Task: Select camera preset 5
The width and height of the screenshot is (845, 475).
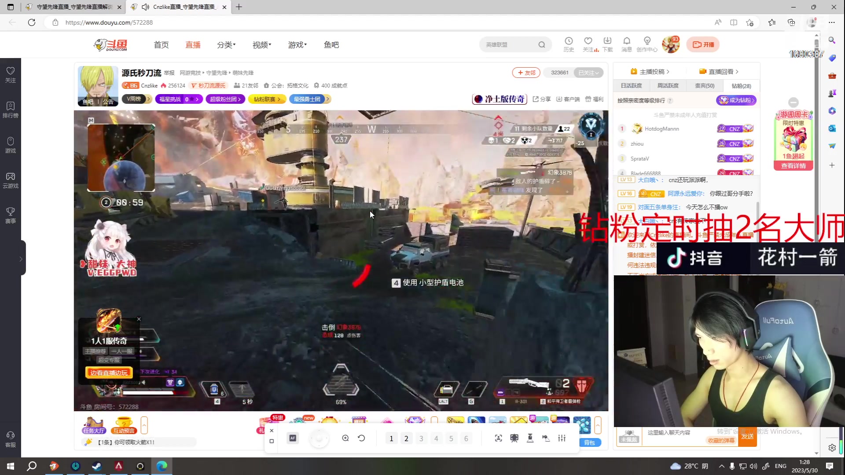Action: point(451,438)
